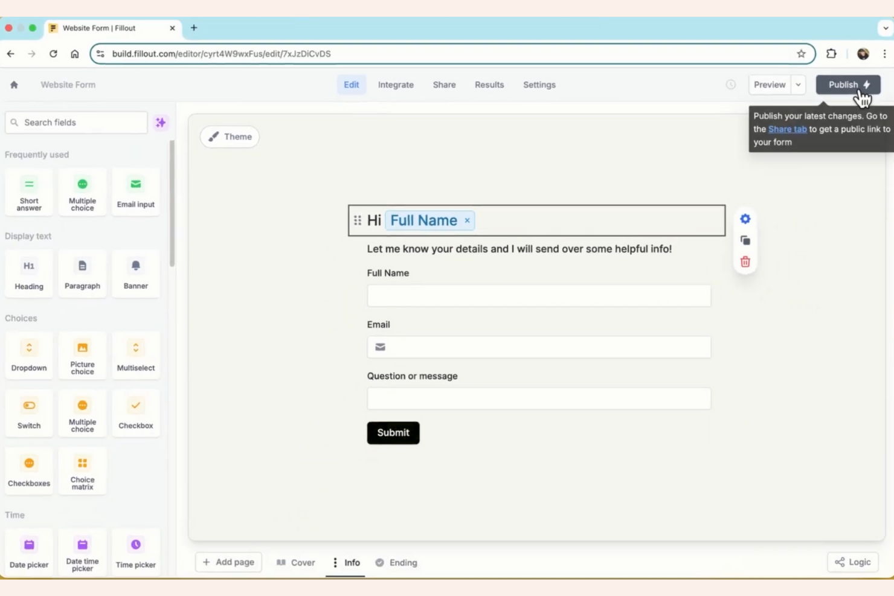Delete the greeting block with trash icon
Viewport: 894px width, 596px height.
pyautogui.click(x=745, y=261)
